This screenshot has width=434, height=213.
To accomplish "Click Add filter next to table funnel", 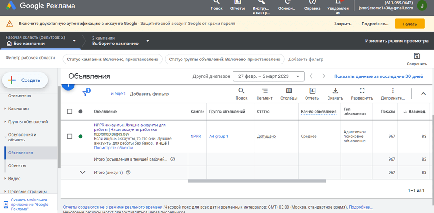I will pyautogui.click(x=149, y=94).
